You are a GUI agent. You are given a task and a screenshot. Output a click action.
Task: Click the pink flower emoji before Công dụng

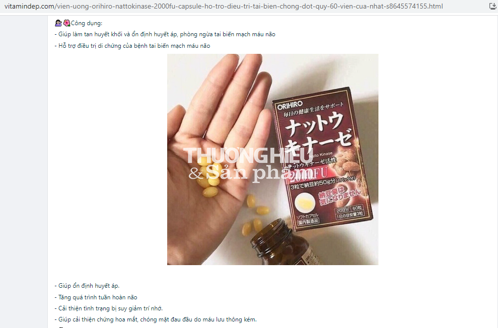click(x=66, y=23)
